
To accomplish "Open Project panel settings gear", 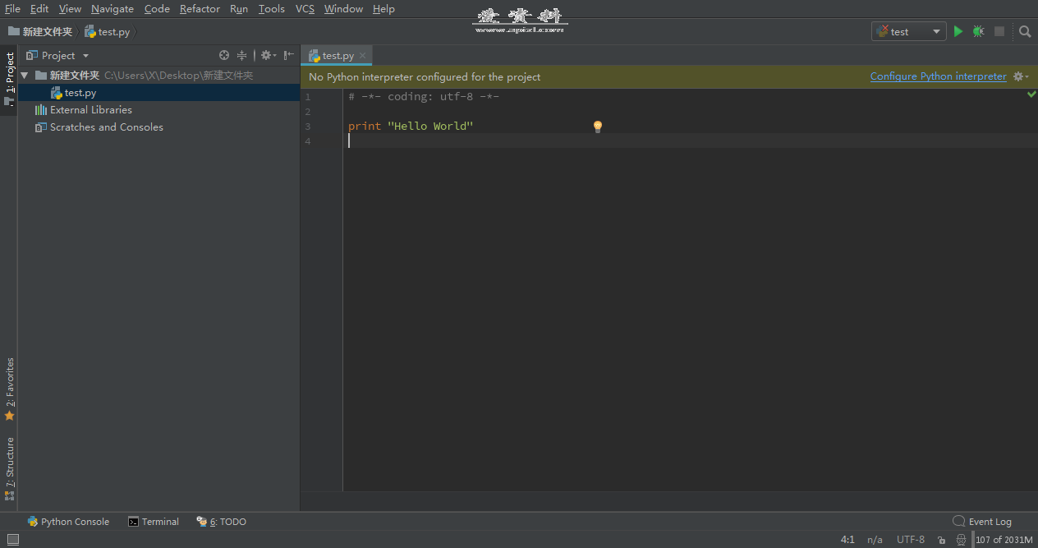I will (266, 55).
